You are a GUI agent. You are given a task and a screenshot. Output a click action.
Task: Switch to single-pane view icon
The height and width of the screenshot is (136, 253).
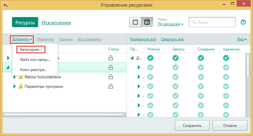[135, 22]
